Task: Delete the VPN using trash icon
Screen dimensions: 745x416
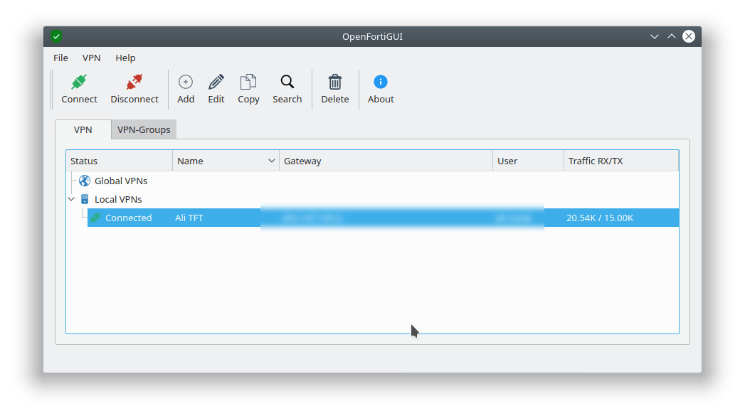Action: 334,82
